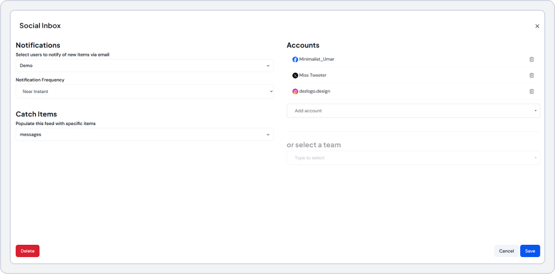Click the Cancel button
Image resolution: width=555 pixels, height=274 pixels.
point(506,251)
